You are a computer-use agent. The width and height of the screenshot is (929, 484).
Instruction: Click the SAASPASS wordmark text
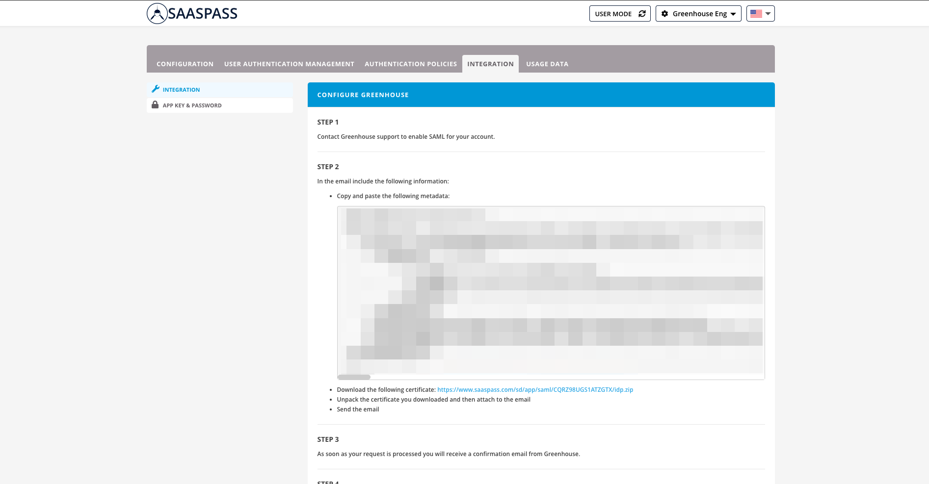point(203,14)
